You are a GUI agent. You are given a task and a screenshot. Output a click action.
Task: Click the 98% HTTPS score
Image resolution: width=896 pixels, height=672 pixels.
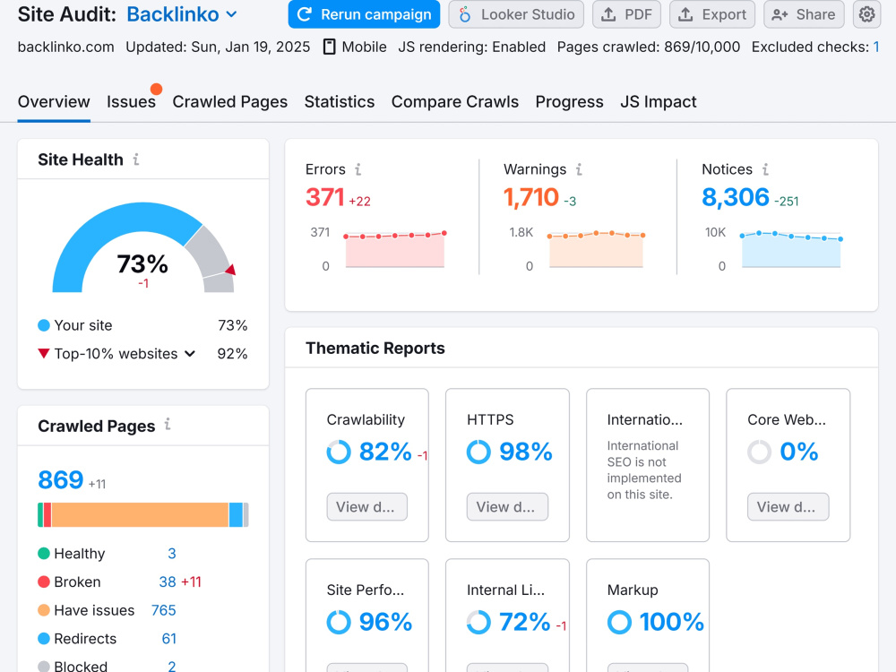pos(526,452)
